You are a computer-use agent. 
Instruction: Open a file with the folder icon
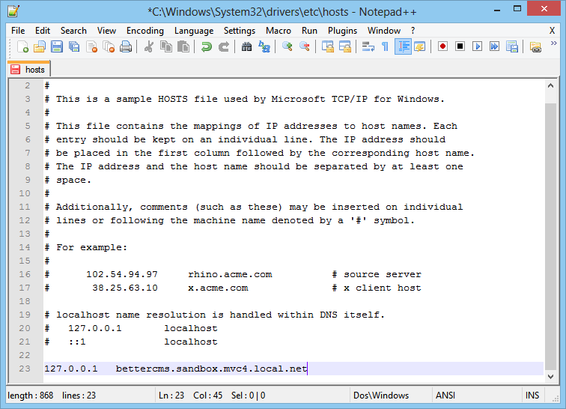(40, 47)
